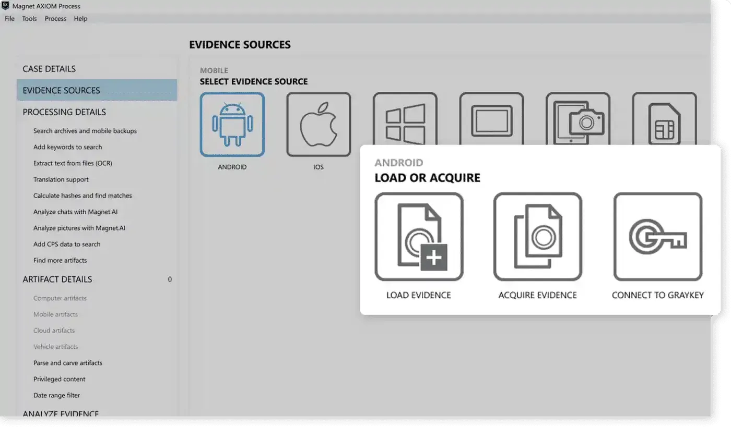The image size is (731, 427).
Task: Click the Connect to GrayKey key icon
Action: 658,237
